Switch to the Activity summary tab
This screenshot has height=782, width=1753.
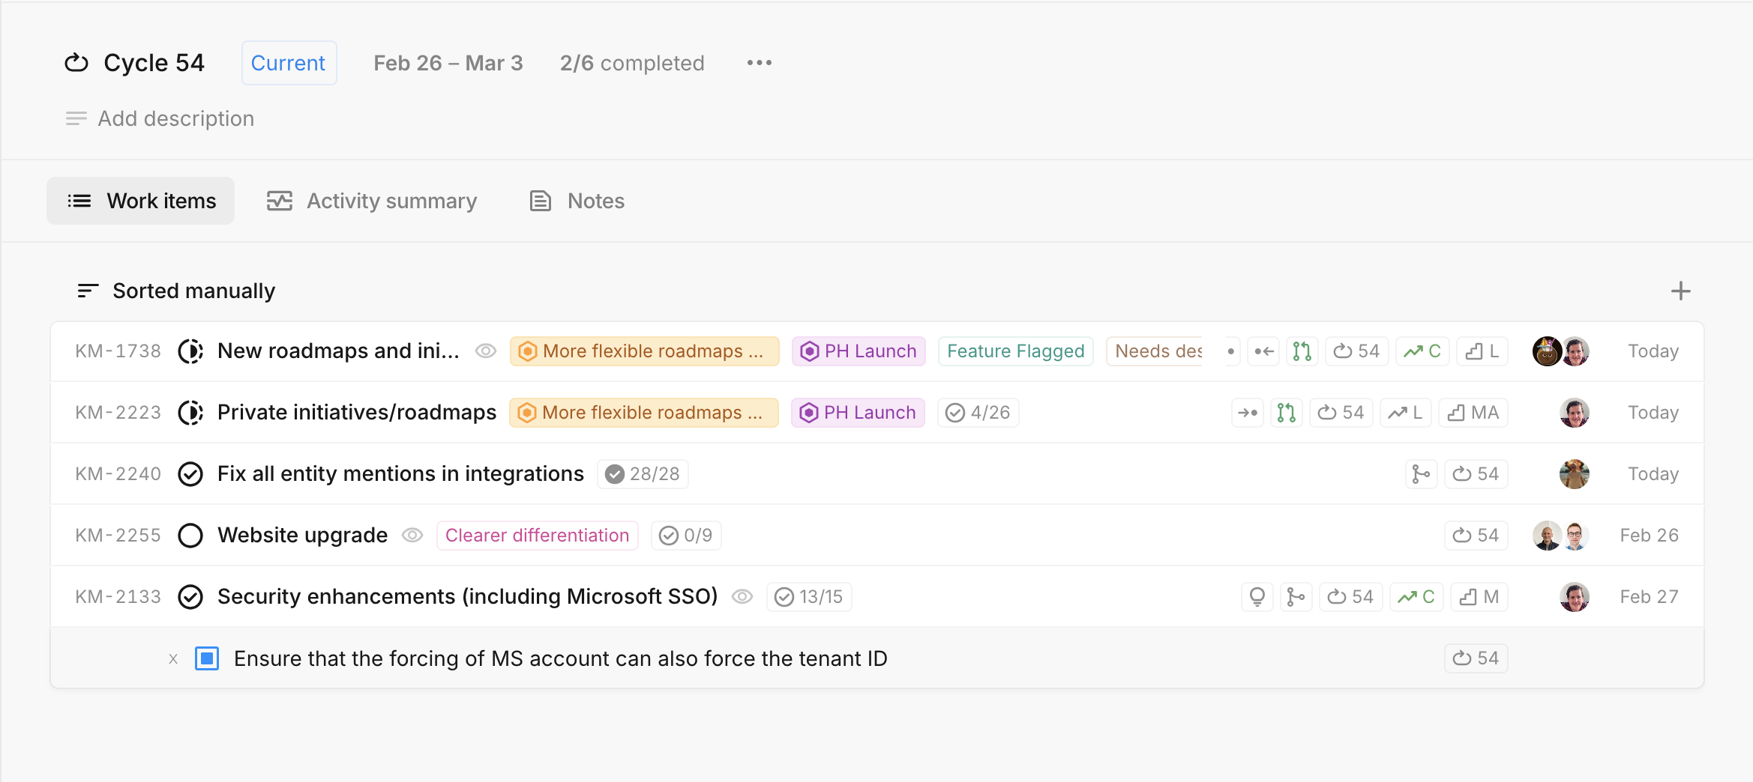coord(373,201)
